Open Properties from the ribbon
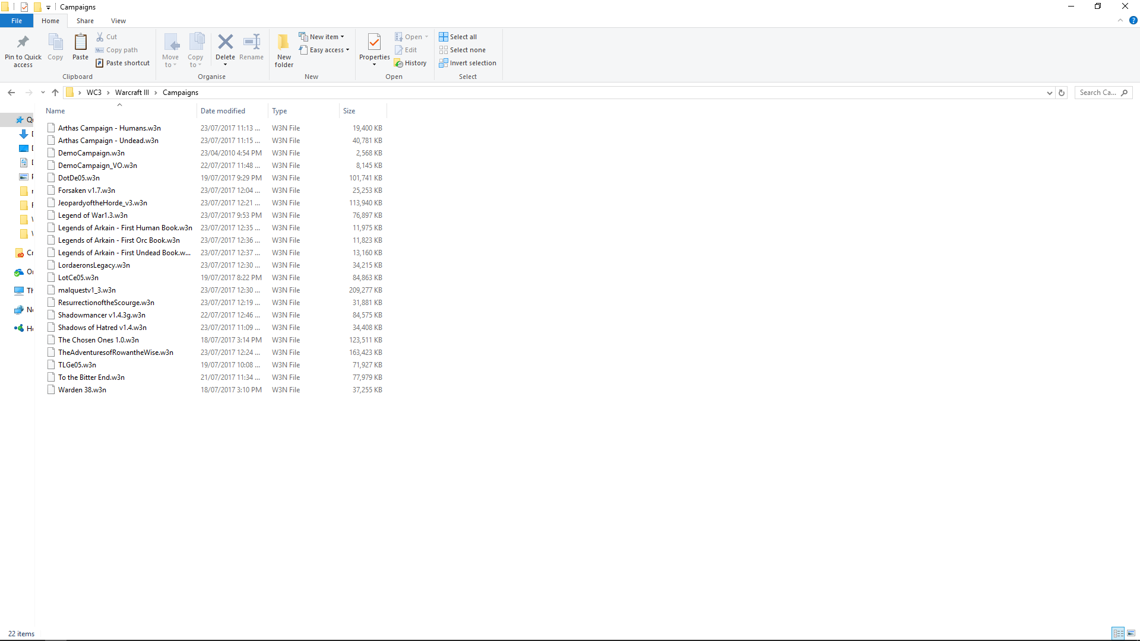The width and height of the screenshot is (1140, 641). (374, 49)
